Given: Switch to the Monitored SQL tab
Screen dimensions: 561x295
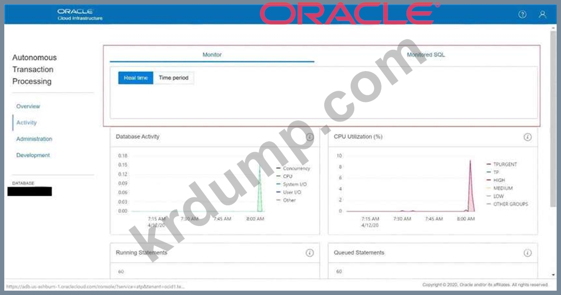Looking at the screenshot, I should tap(426, 55).
